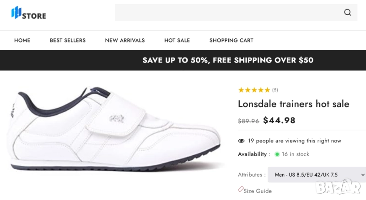Click the blue STORE logo icon
The width and height of the screenshot is (366, 200).
17,13
